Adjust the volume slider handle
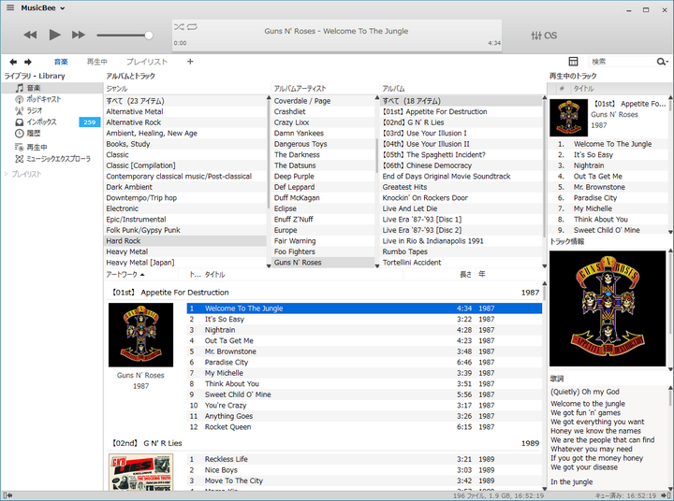The height and width of the screenshot is (501, 674). [x=149, y=36]
